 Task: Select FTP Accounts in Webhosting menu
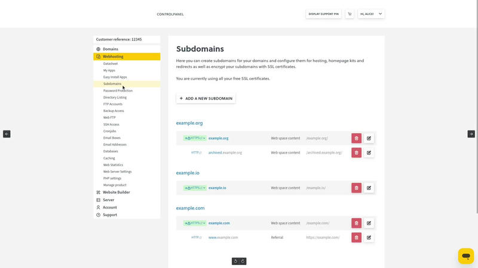pos(112,104)
